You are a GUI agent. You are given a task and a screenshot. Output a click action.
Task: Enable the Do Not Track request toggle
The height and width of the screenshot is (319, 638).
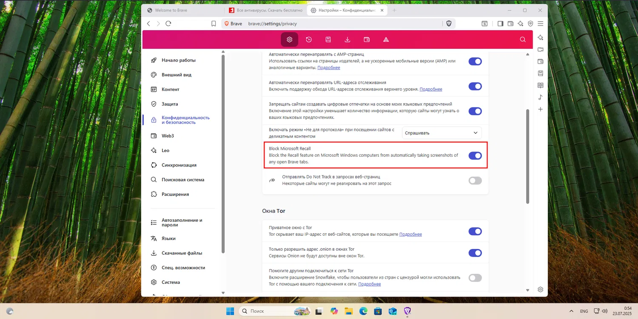475,181
